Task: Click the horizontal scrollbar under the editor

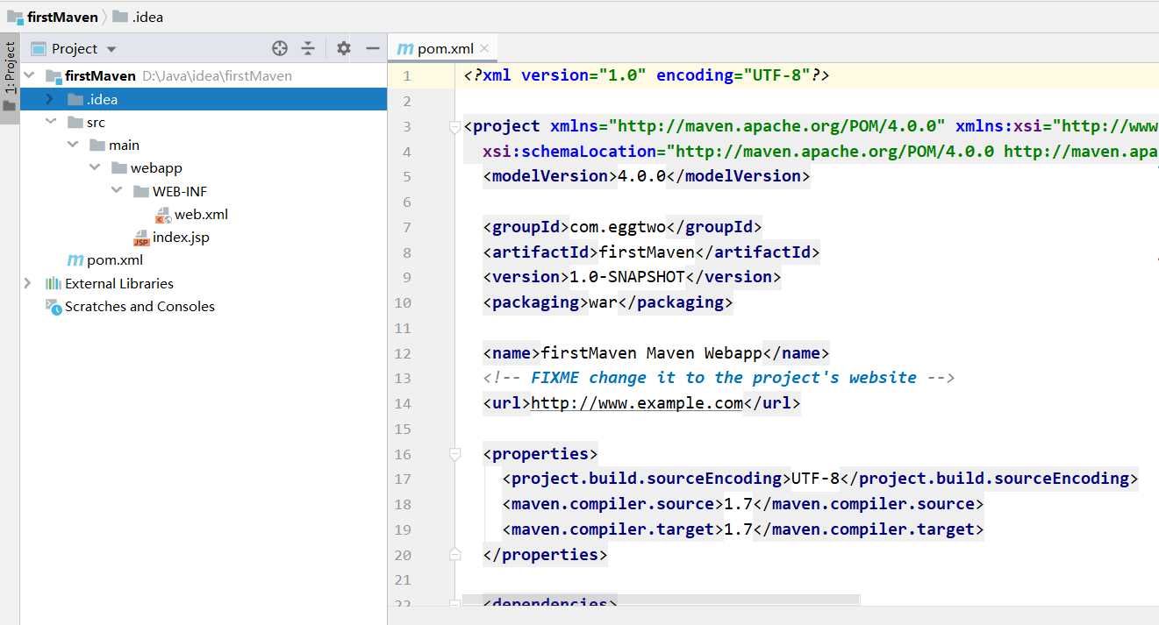Action: click(662, 600)
